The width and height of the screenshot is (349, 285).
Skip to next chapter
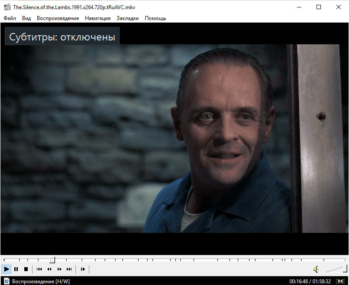pyautogui.click(x=69, y=269)
